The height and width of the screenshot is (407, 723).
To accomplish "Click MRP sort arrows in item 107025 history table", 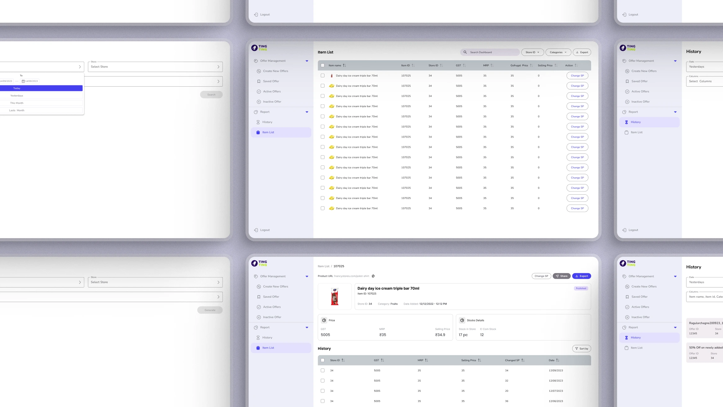I will coord(426,360).
